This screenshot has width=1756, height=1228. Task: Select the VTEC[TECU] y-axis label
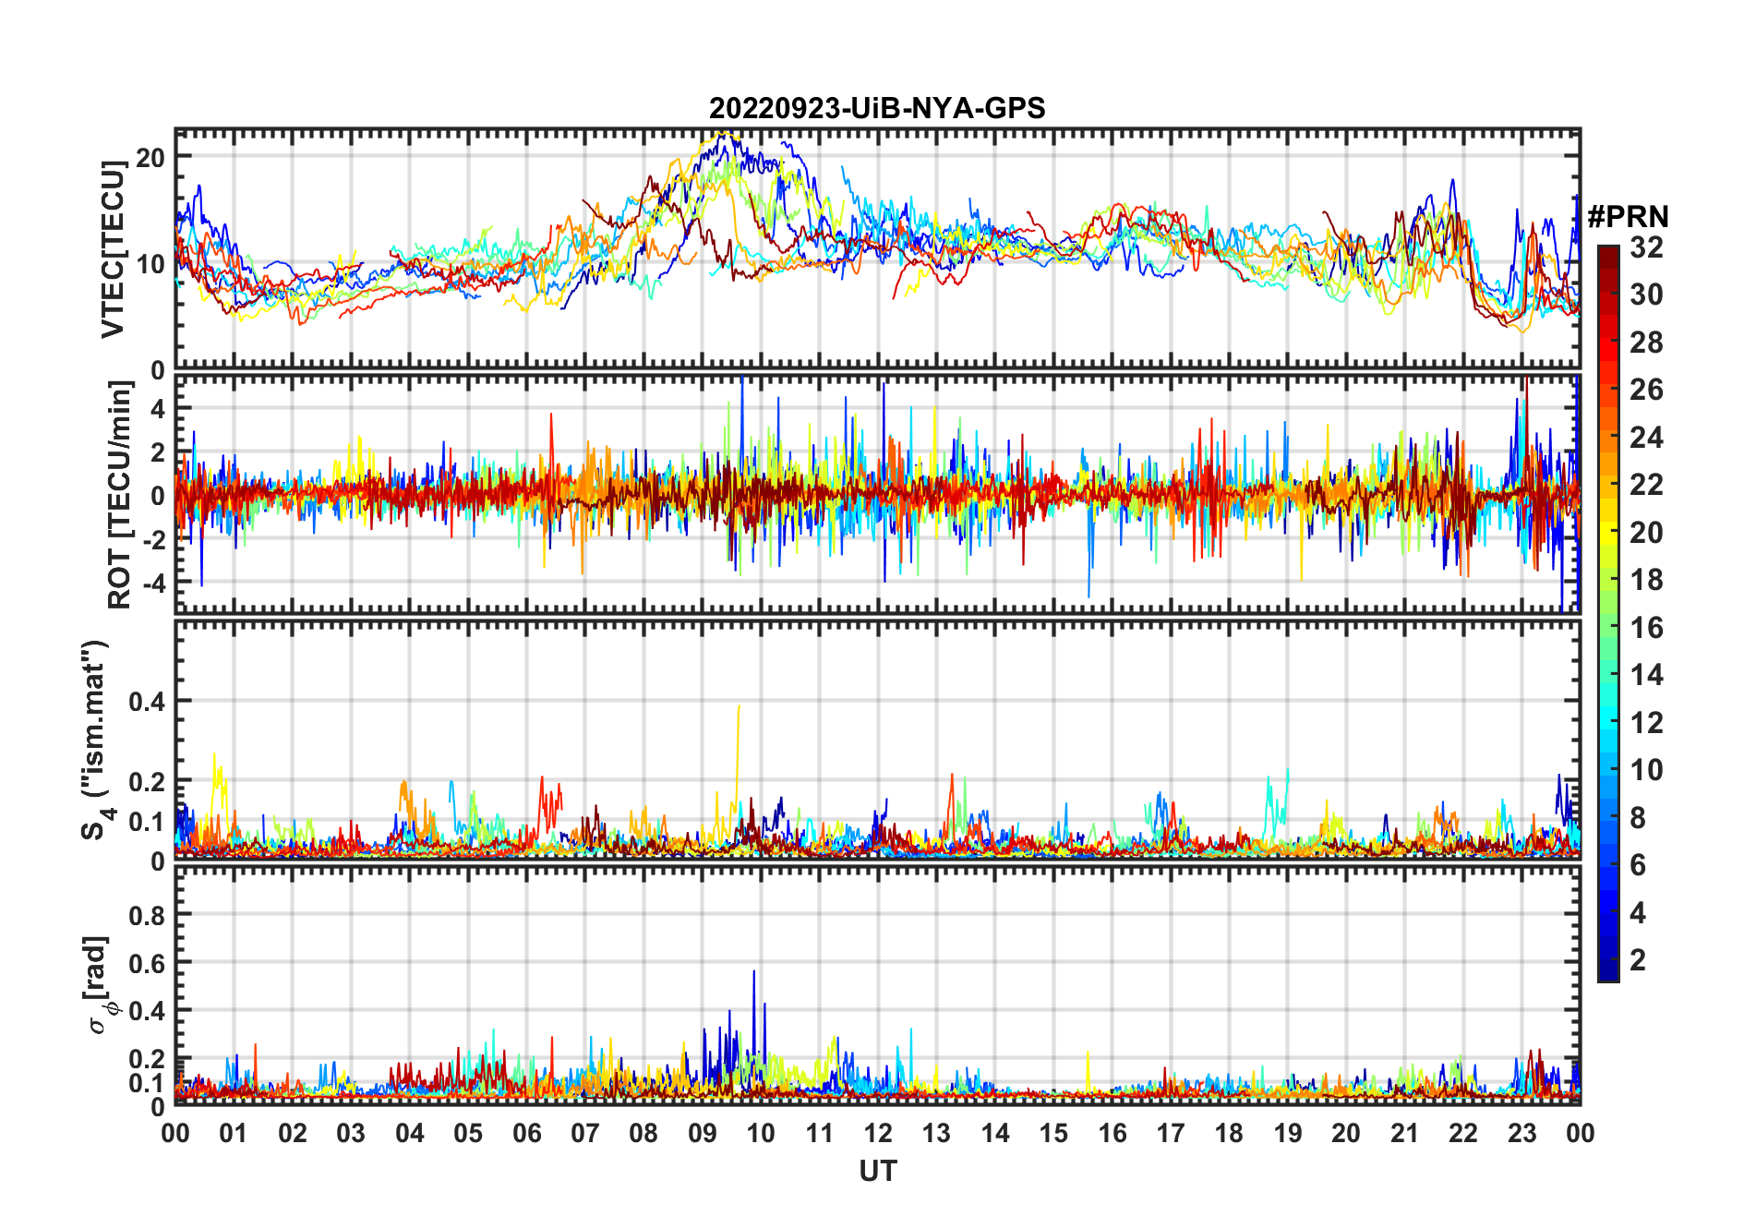113,249
